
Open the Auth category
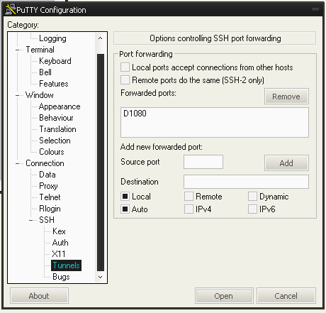60,243
